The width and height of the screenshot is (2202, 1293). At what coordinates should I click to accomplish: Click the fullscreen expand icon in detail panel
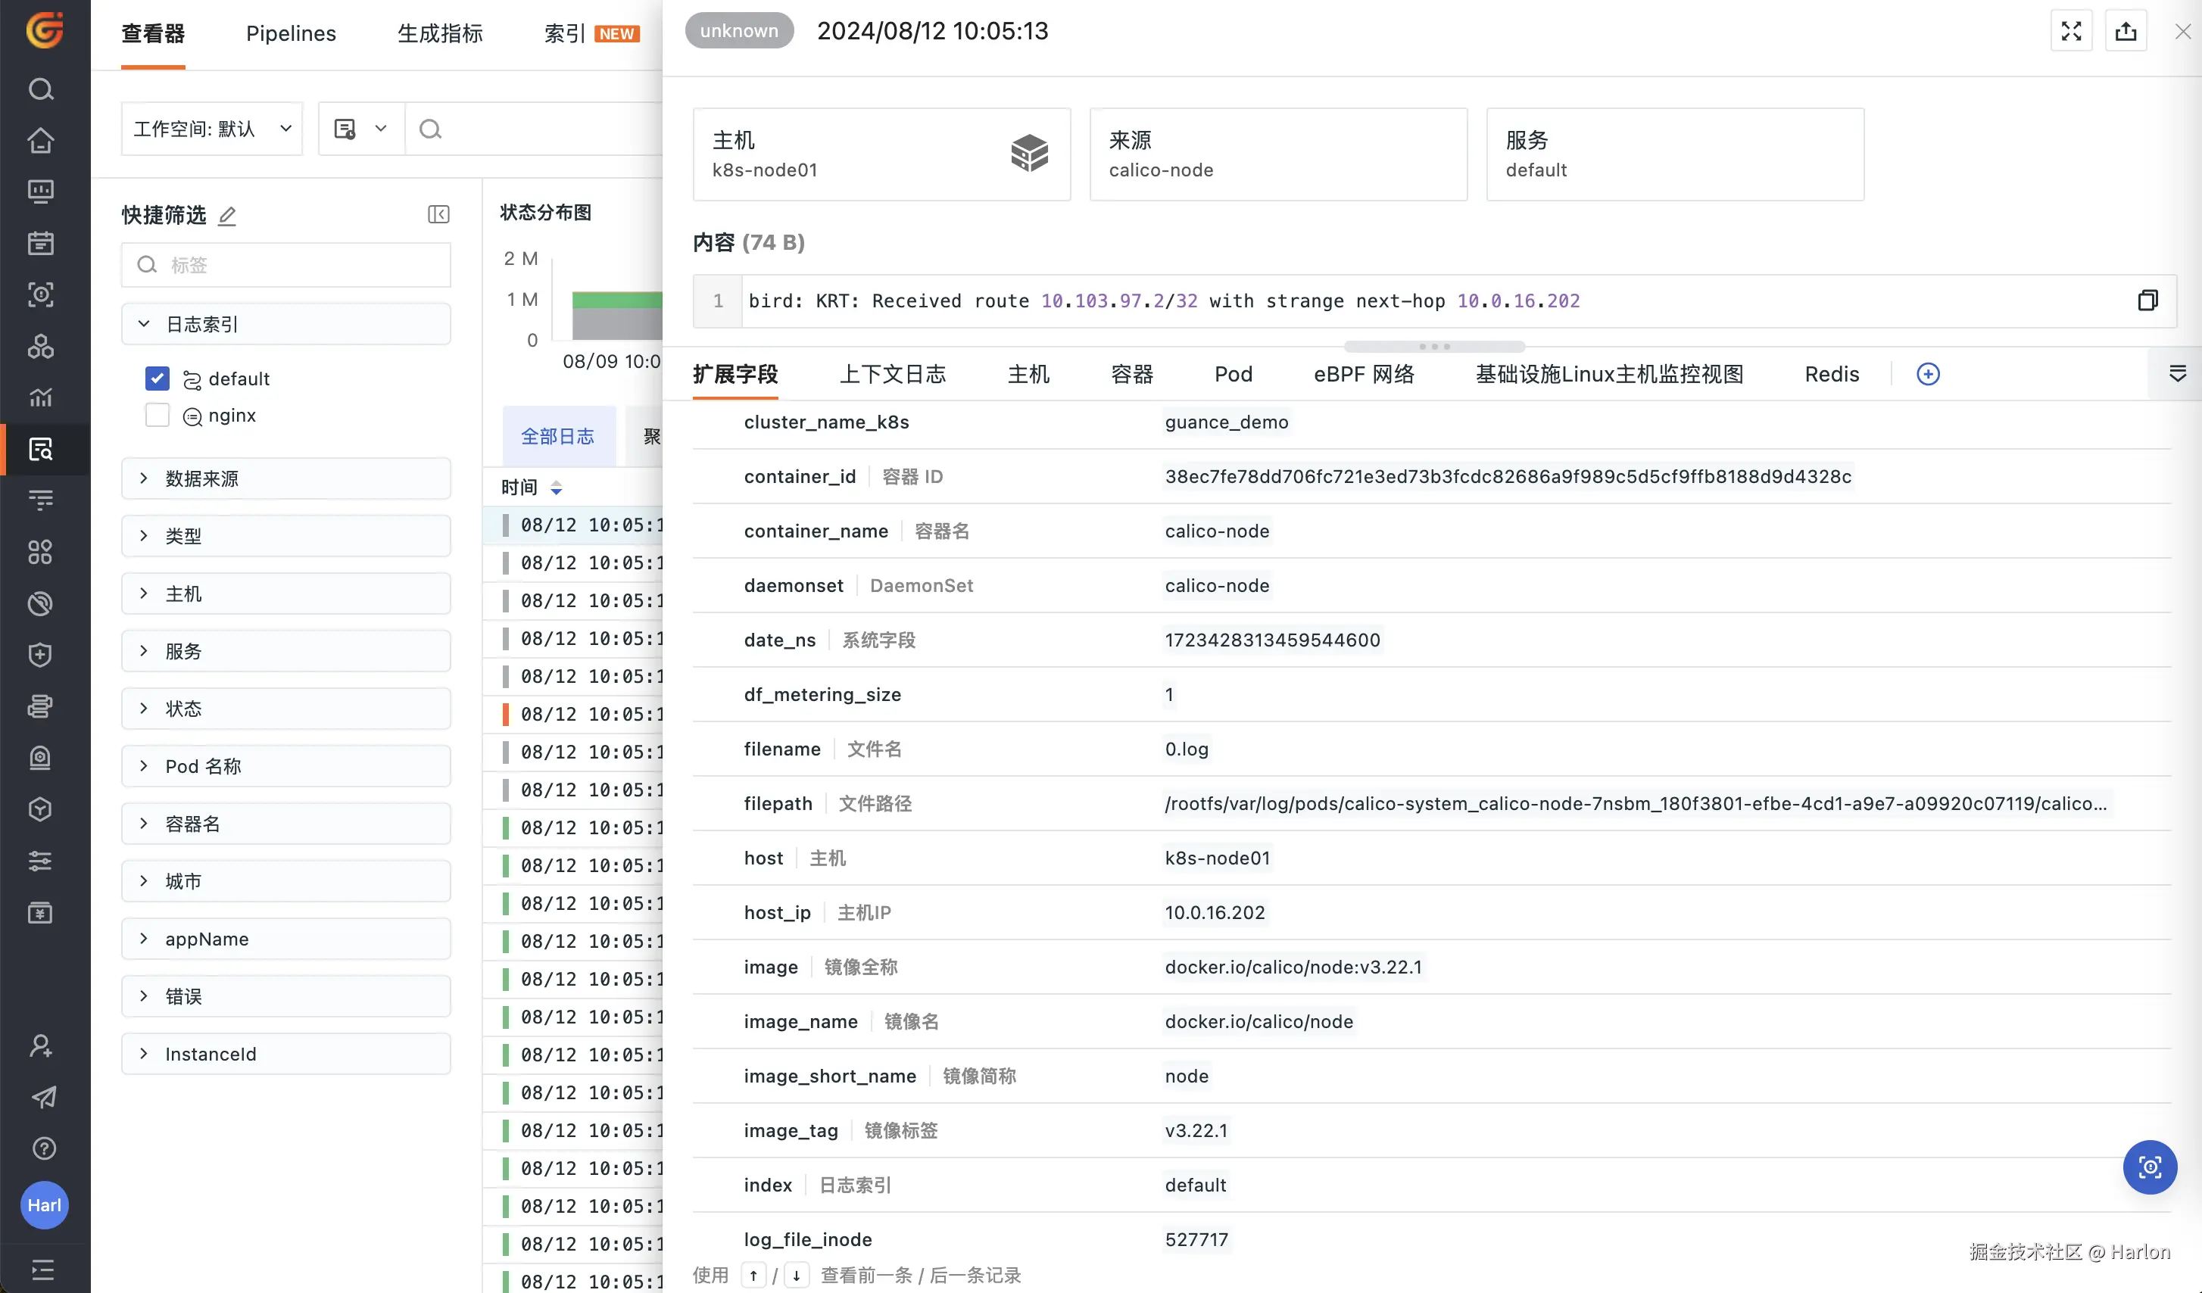click(2071, 32)
